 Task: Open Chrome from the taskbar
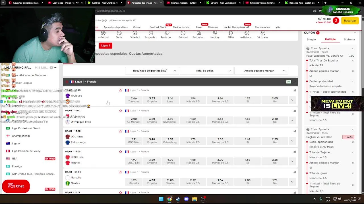(169, 199)
